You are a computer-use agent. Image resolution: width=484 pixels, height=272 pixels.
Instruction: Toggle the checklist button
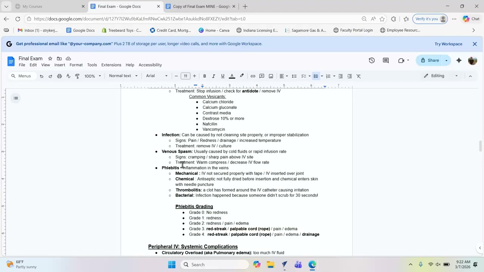tap(303, 76)
